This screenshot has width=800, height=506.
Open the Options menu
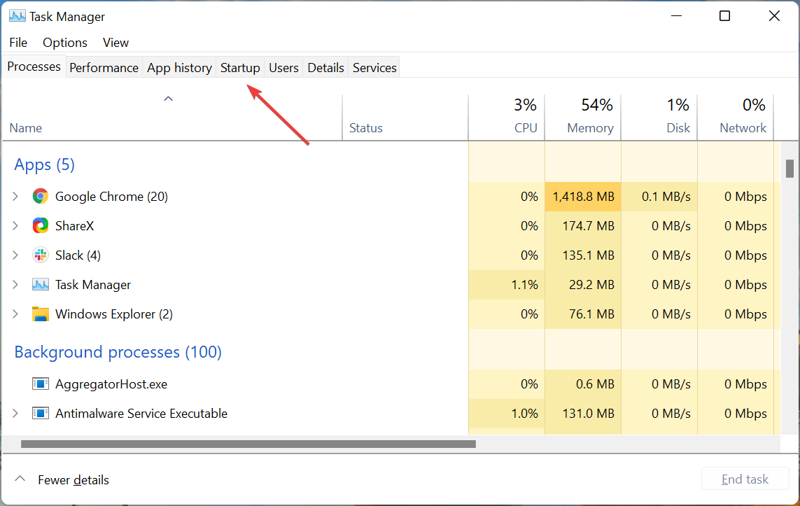(x=65, y=43)
